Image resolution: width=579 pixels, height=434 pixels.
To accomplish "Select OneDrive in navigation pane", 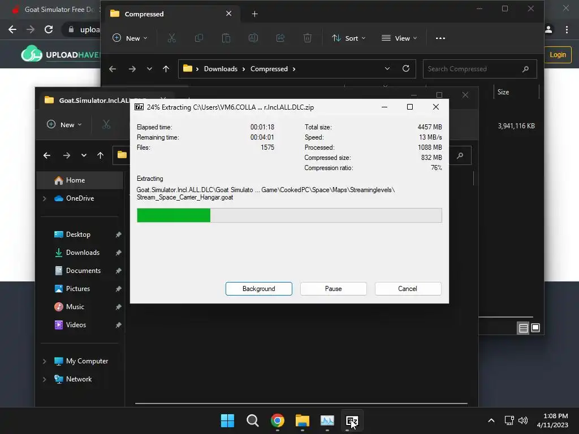I will pyautogui.click(x=80, y=198).
